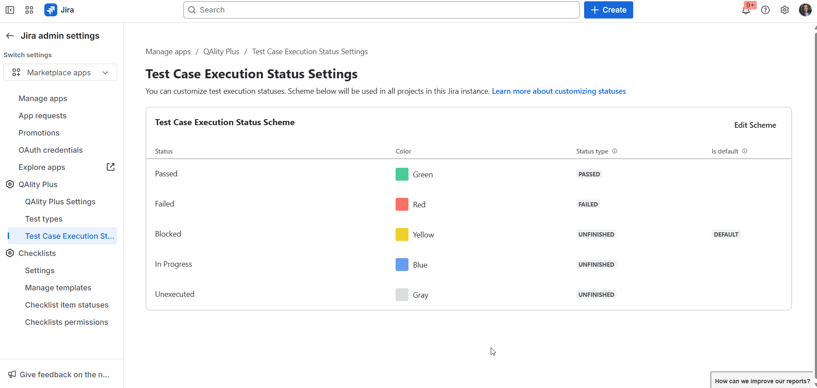Open the app switcher grid icon

[29, 10]
